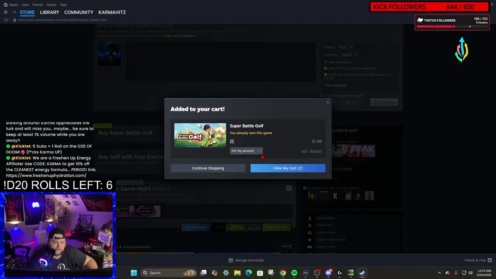Open the Windows Start menu
Screen dimensions: 496x279
(134, 273)
